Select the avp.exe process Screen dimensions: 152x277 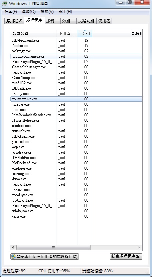pyautogui.click(x=76, y=147)
